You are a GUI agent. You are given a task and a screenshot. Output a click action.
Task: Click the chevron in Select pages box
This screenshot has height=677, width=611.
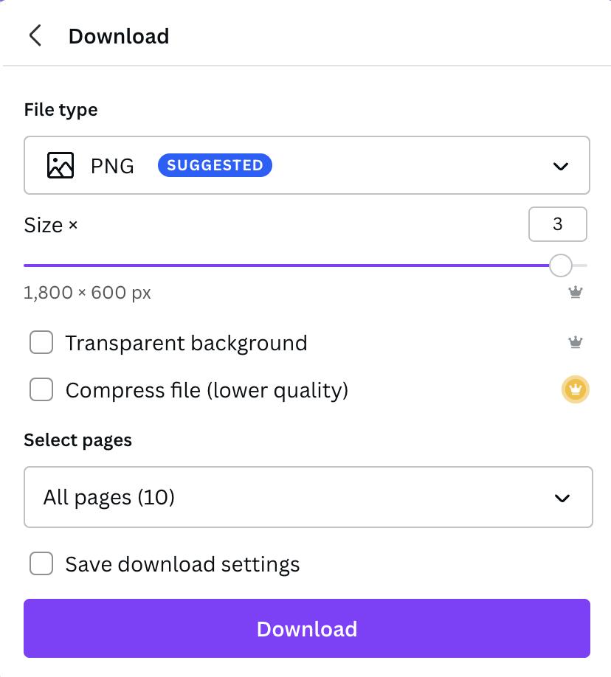tap(562, 498)
